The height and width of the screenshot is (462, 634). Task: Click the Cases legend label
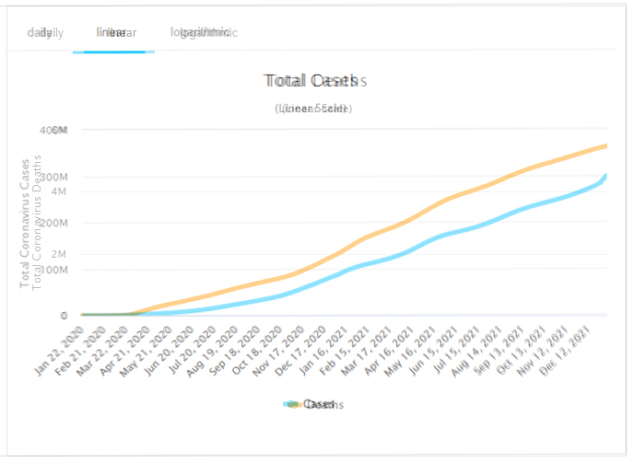(x=320, y=404)
